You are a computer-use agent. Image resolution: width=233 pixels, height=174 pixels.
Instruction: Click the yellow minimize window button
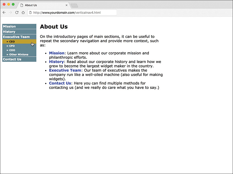(x=9, y=4)
